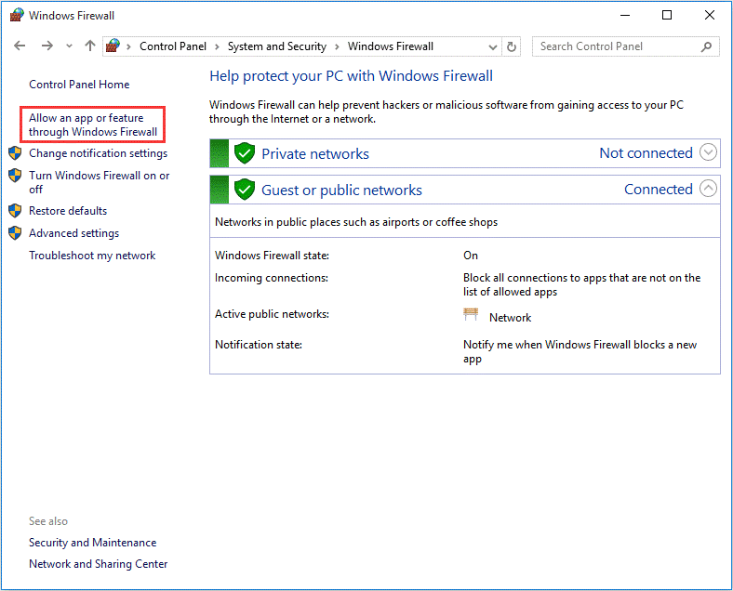Click the Forward navigation arrow
733x591 pixels.
47,46
